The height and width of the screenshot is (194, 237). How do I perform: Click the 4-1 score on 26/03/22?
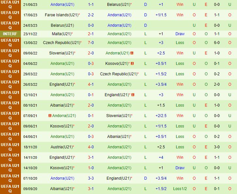pos(91,84)
